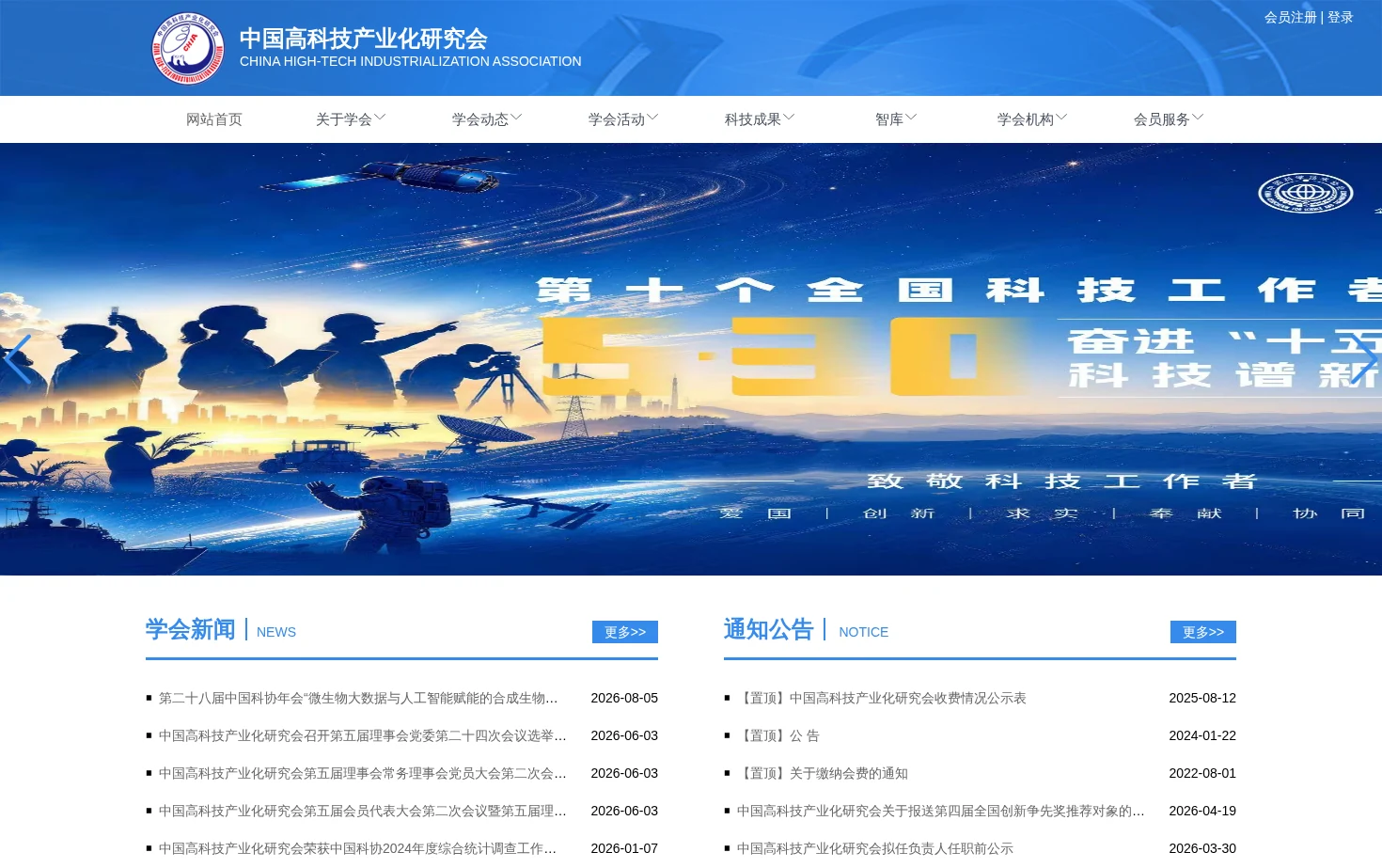The height and width of the screenshot is (868, 1382).
Task: Open the 中国高科技产业化研究会 site title
Action: tap(364, 39)
